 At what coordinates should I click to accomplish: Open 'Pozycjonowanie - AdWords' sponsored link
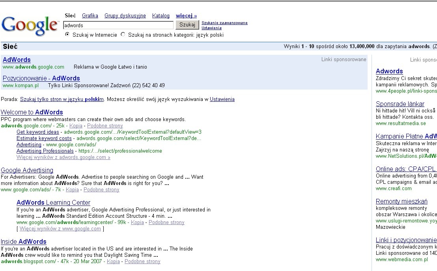point(41,78)
